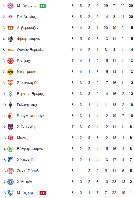Click the green 5-0 result badge

pos(43,6)
